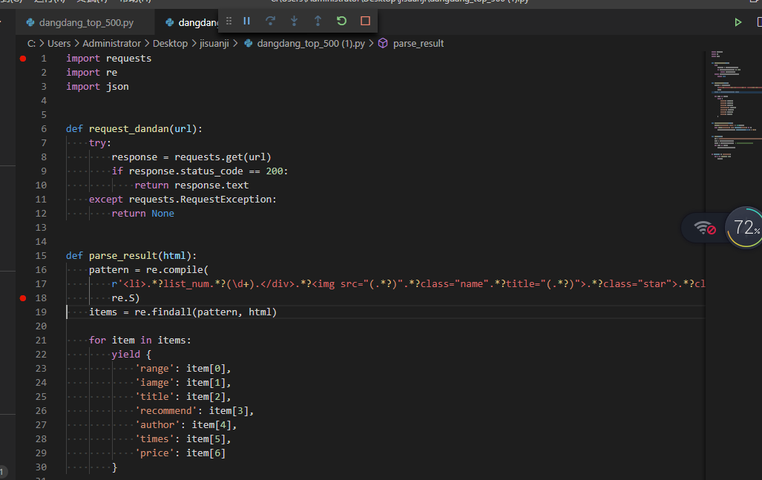Click the Step Out debug arrow
762x480 pixels.
coord(318,21)
